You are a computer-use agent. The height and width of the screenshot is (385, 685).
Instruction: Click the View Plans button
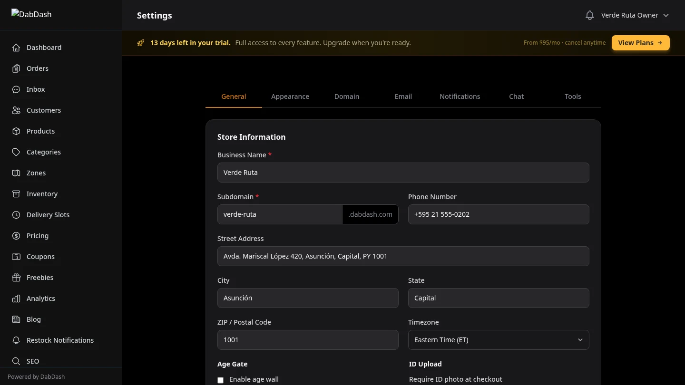[x=640, y=42]
